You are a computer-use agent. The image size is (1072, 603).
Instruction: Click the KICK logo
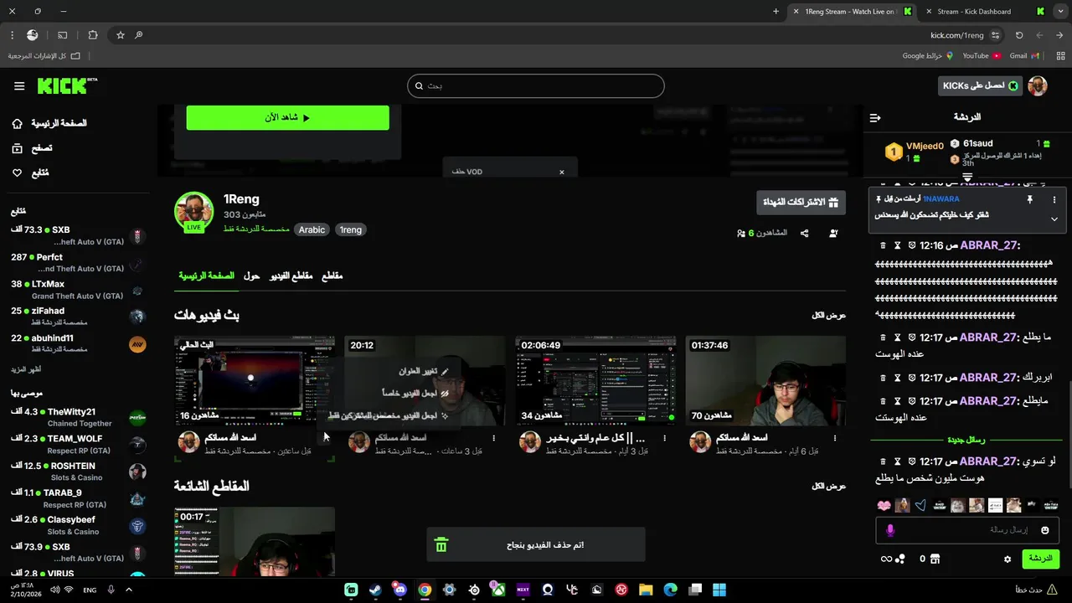(67, 85)
